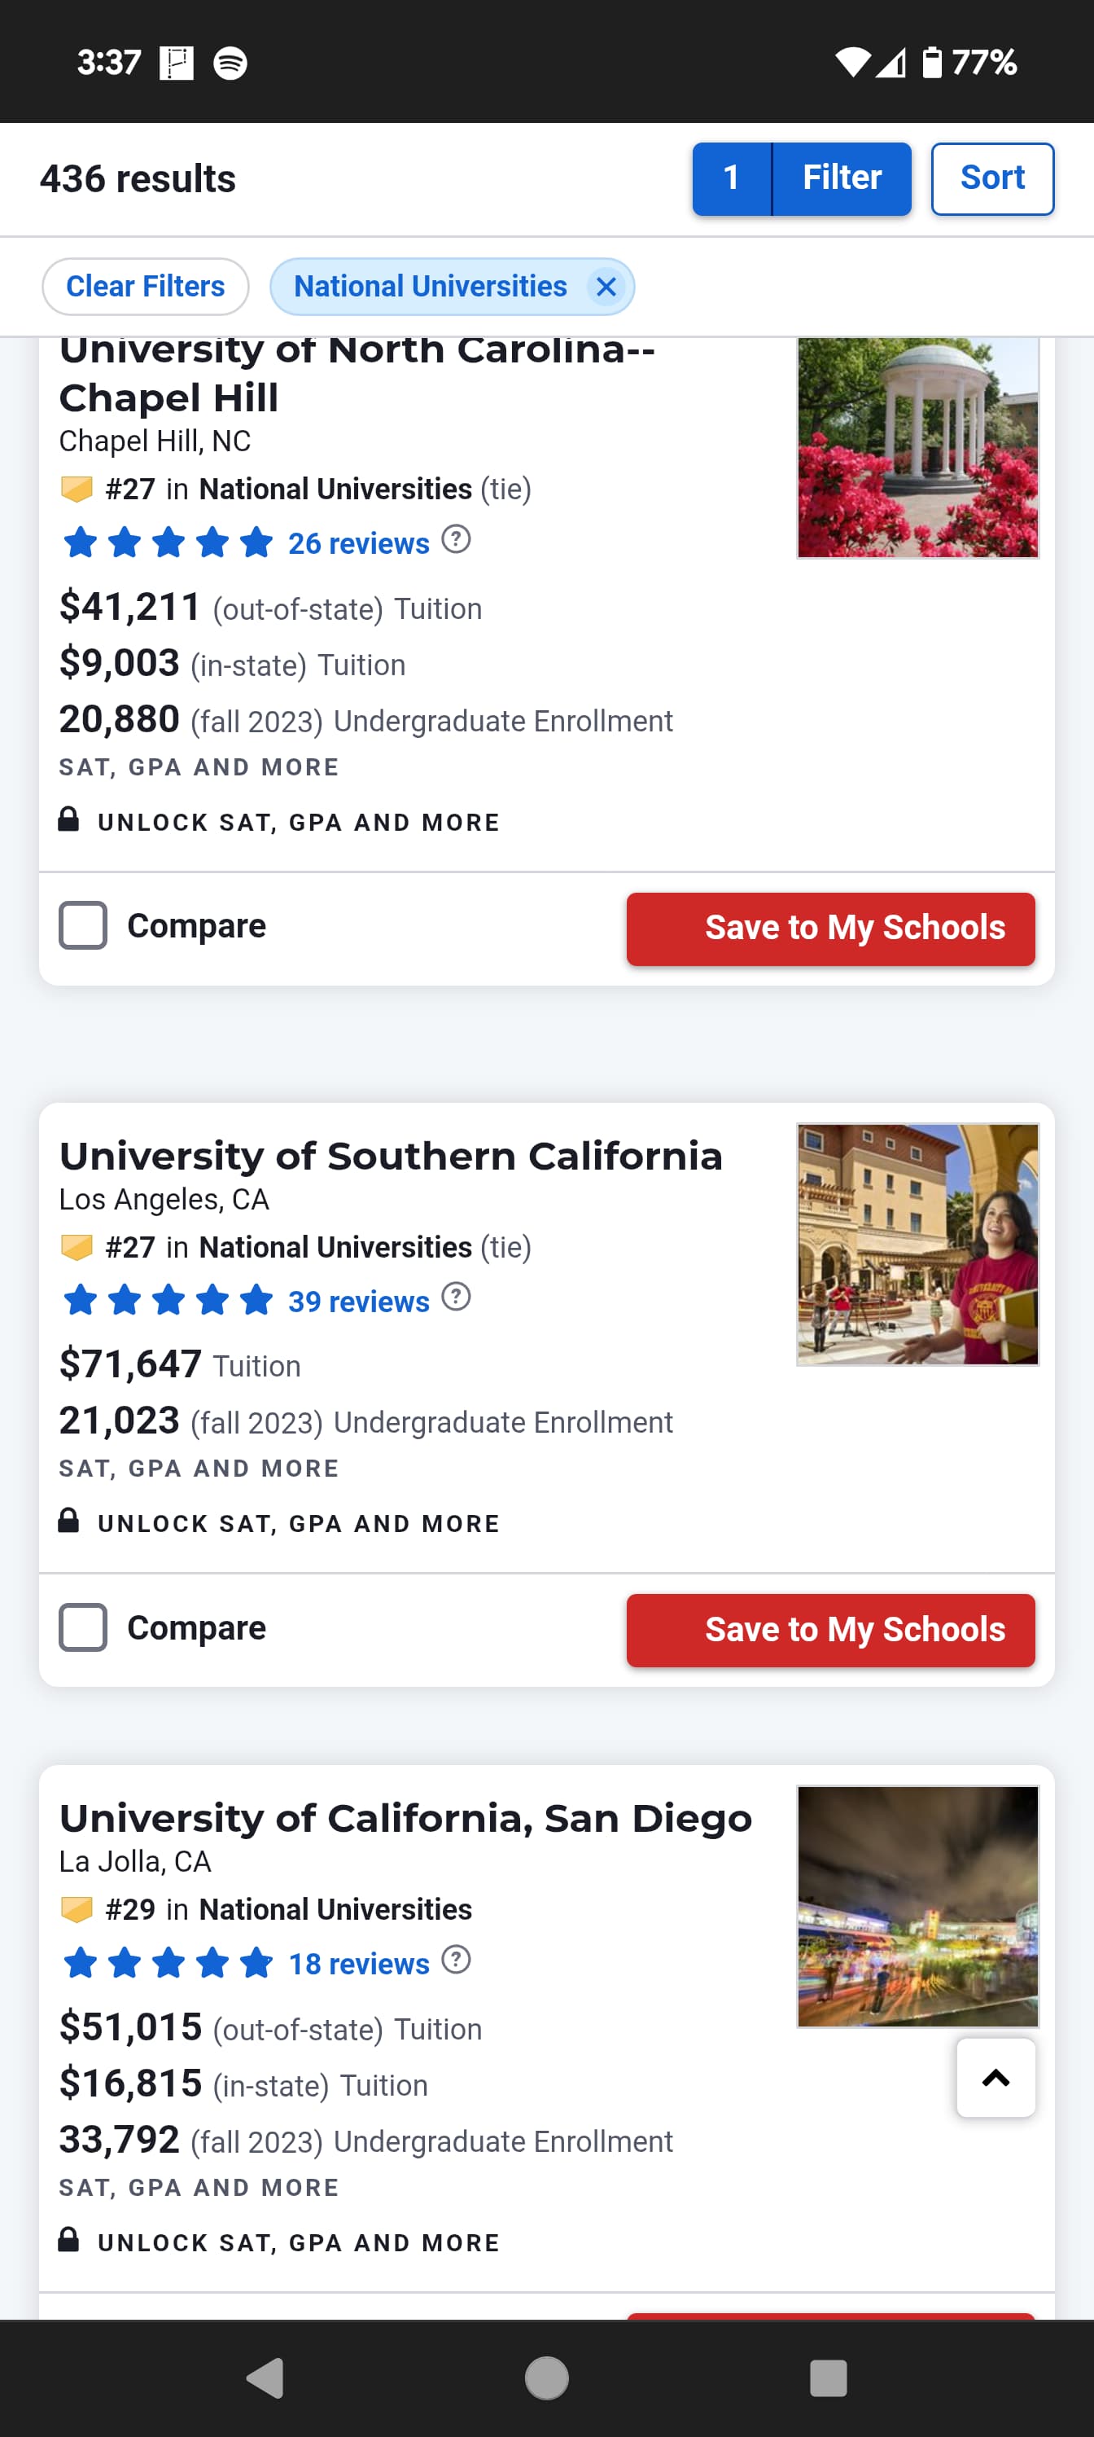Tap the scroll-to-top arrow button
This screenshot has height=2437, width=1094.
995,2076
